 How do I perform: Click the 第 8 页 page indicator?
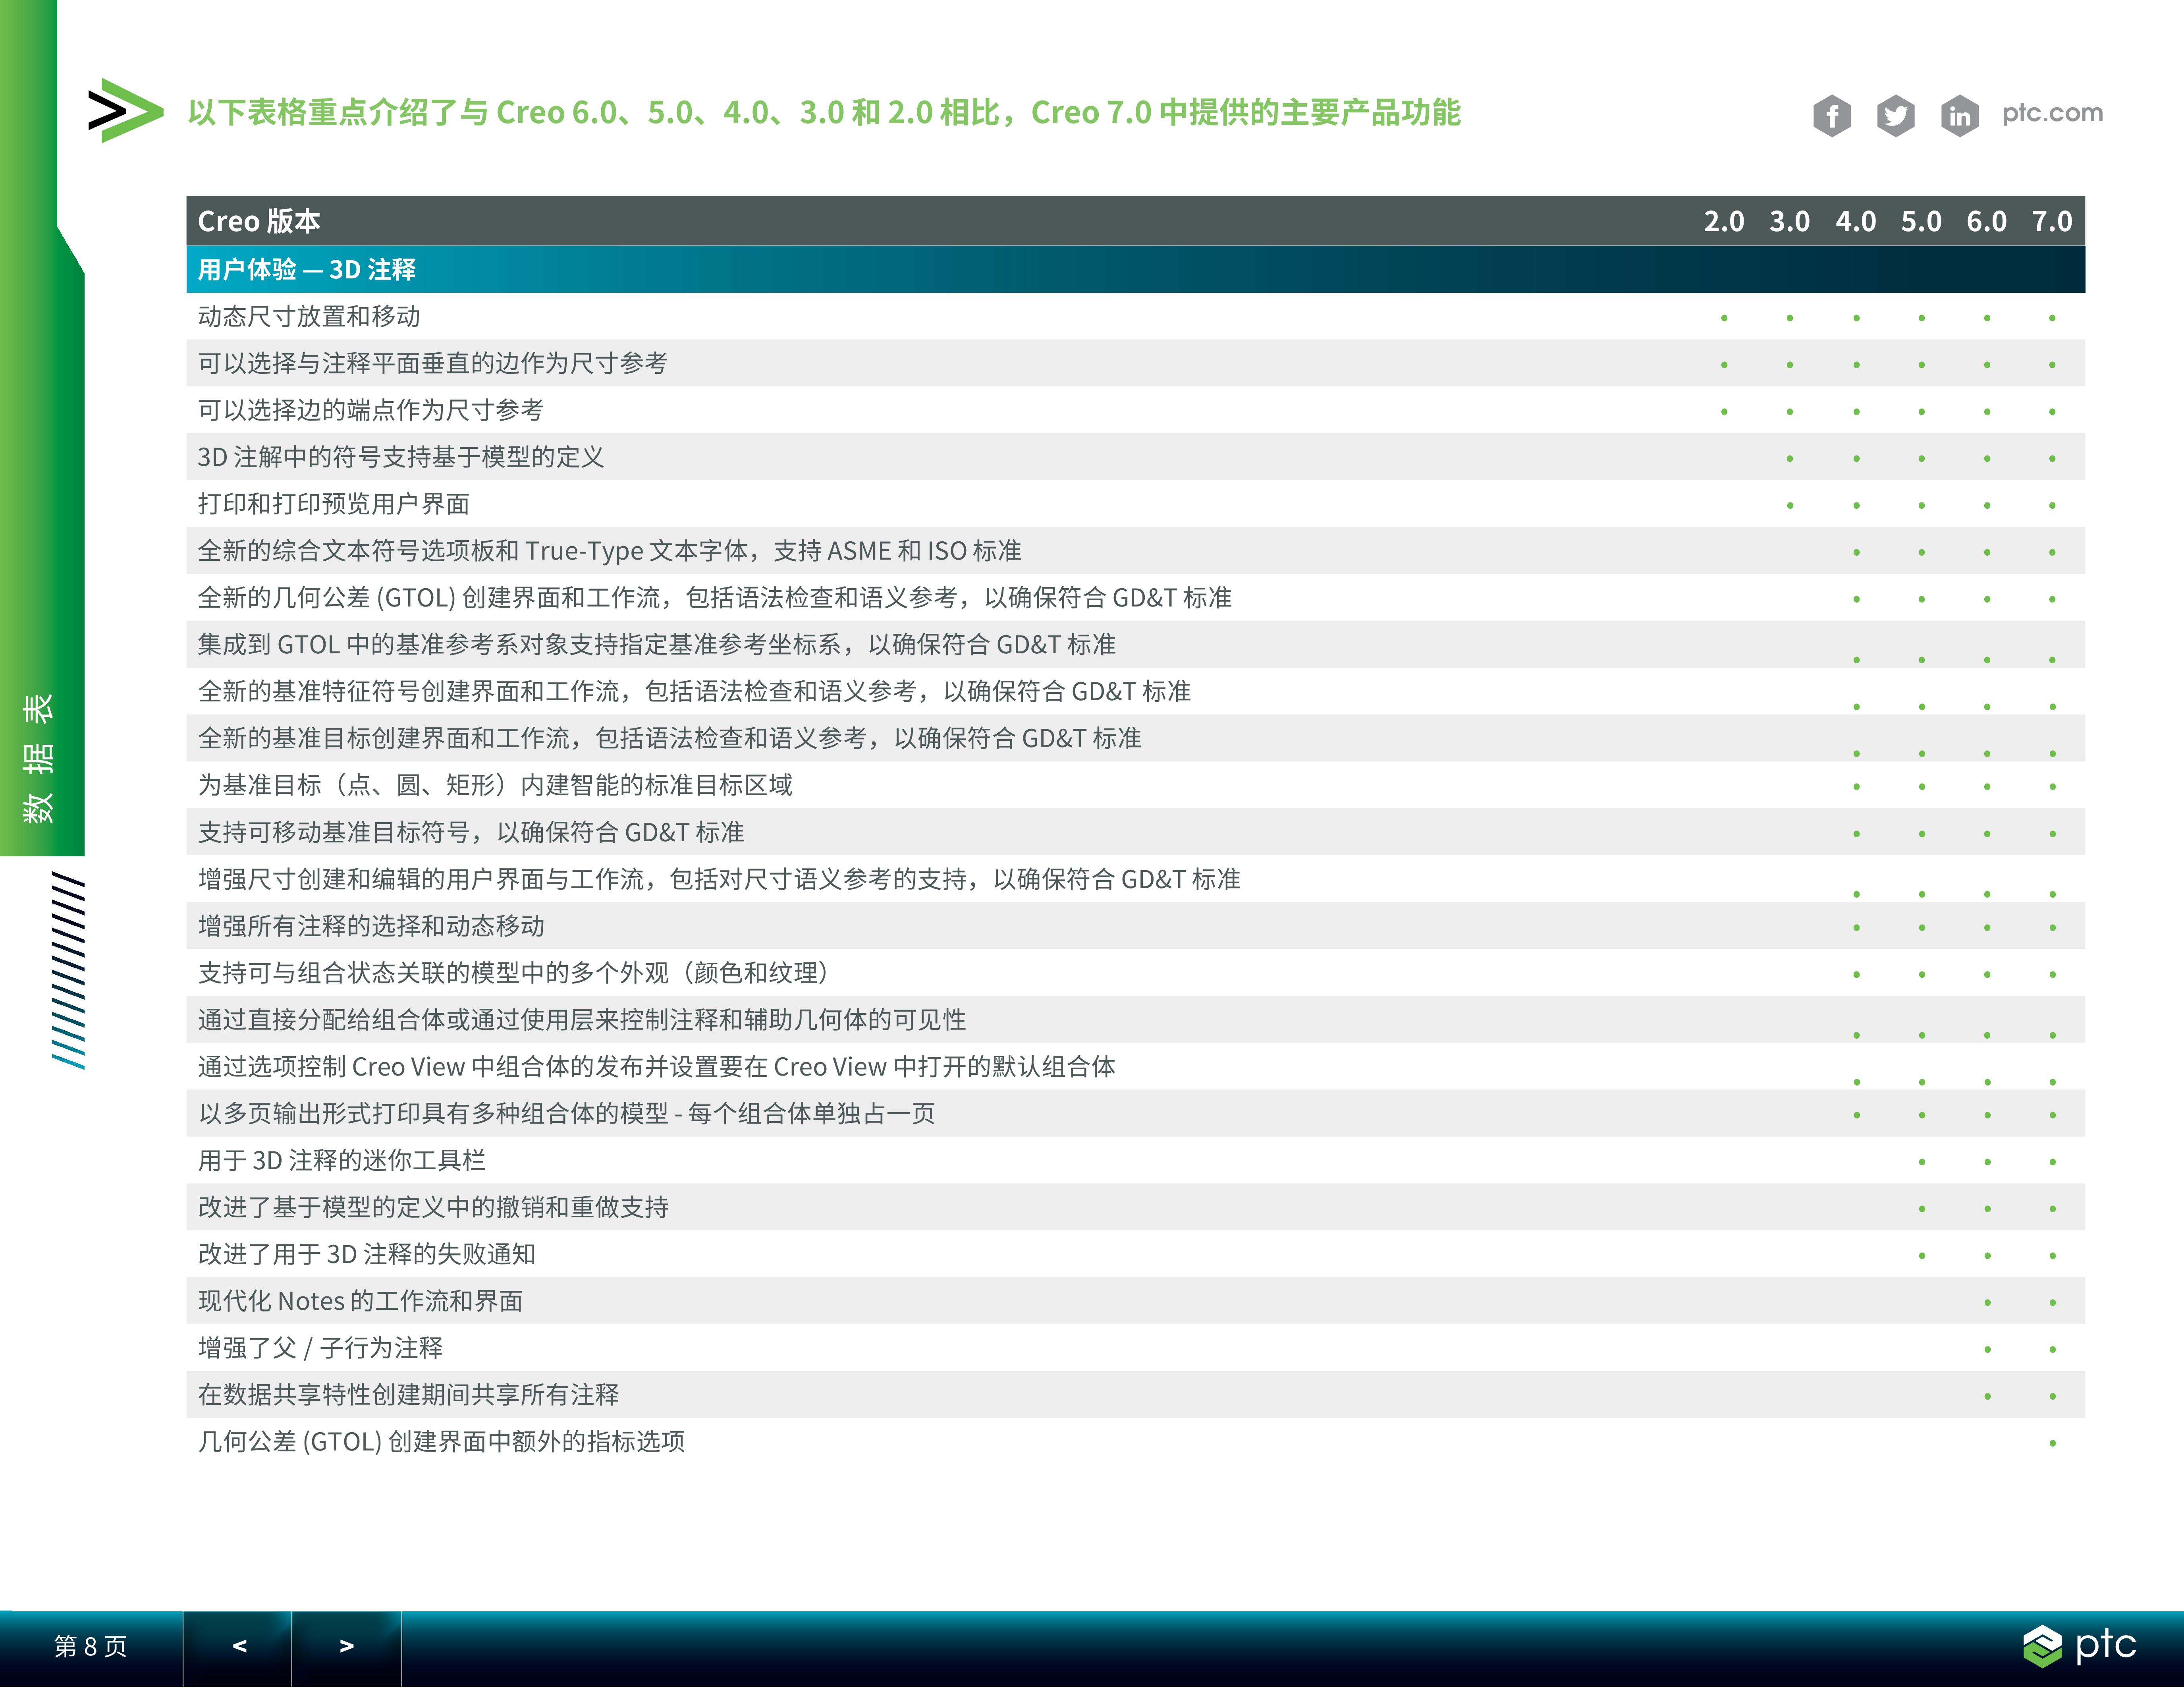click(x=91, y=1646)
